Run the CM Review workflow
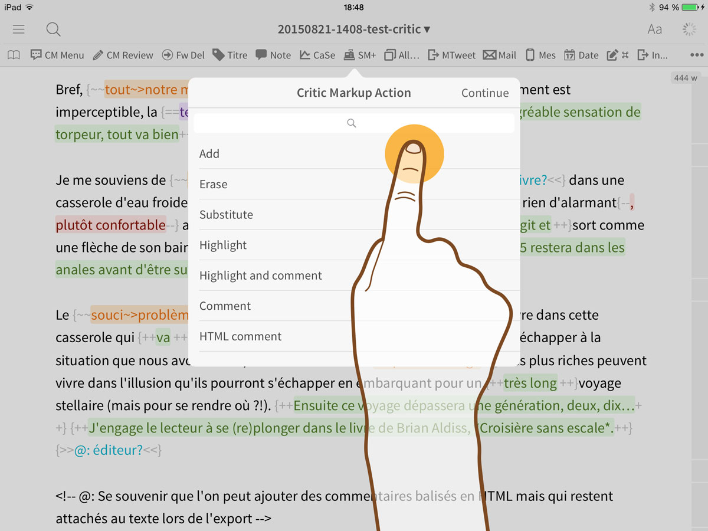 point(123,55)
